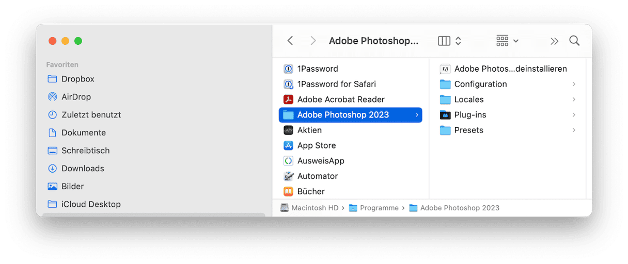Click the magnifying glass search icon
Viewport: 628px width, 264px height.
click(x=574, y=41)
